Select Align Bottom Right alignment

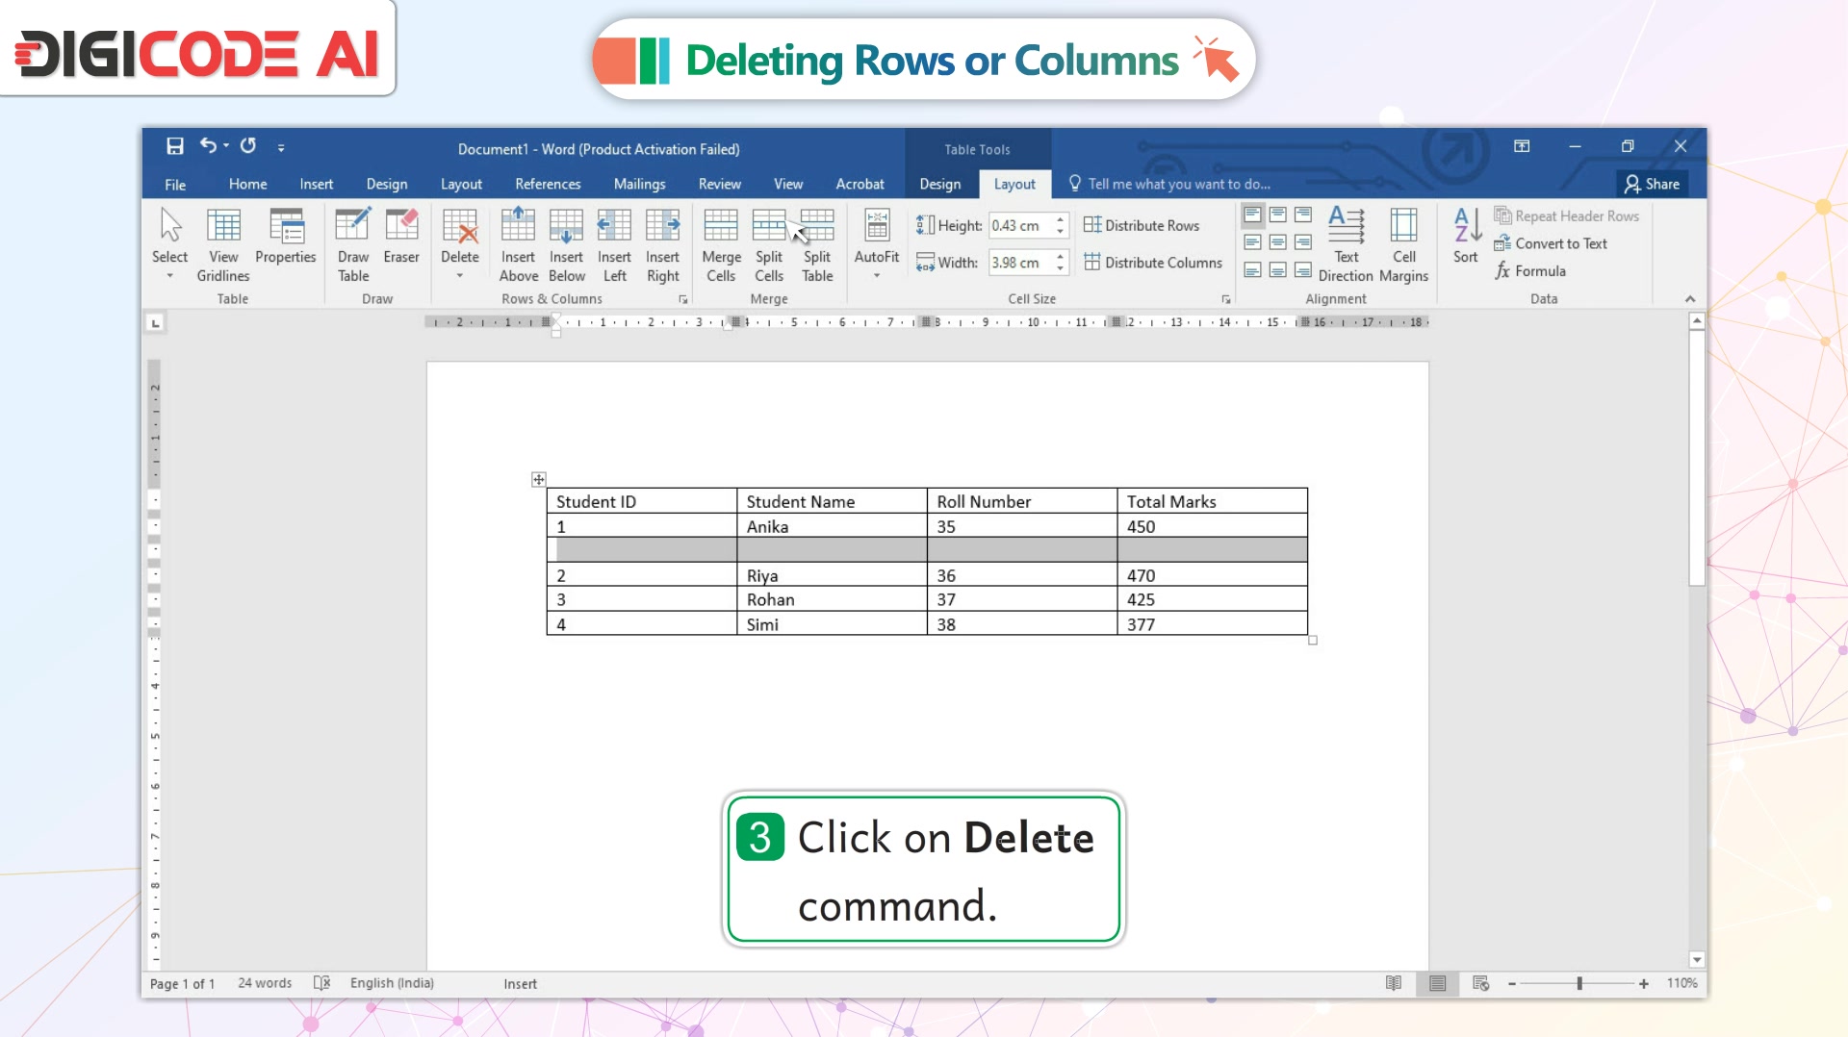[x=1302, y=270]
